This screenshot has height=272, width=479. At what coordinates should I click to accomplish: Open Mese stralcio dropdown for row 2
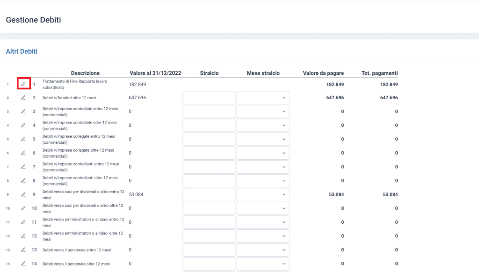pos(263,98)
